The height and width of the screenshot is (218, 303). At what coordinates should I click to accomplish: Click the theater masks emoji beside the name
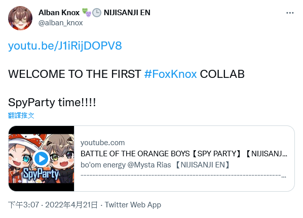click(x=86, y=13)
